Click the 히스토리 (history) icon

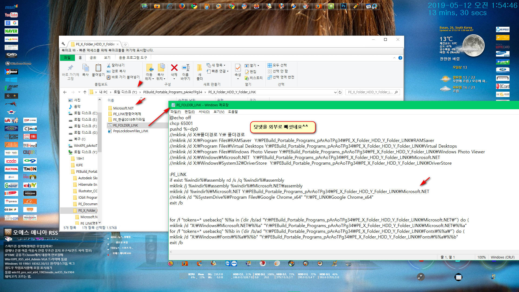tap(247, 78)
